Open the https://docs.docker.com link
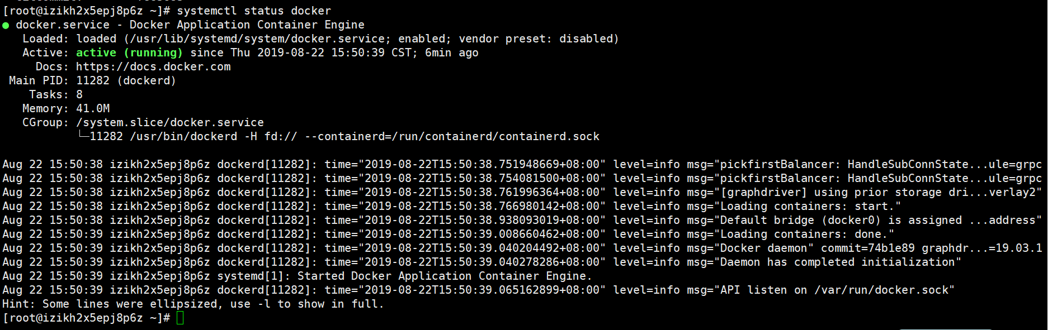1048x330 pixels. 153,67
